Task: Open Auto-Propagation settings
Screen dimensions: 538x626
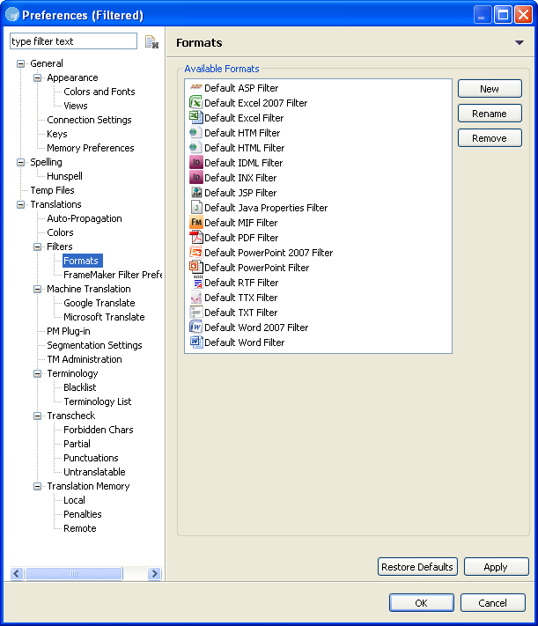Action: click(85, 218)
